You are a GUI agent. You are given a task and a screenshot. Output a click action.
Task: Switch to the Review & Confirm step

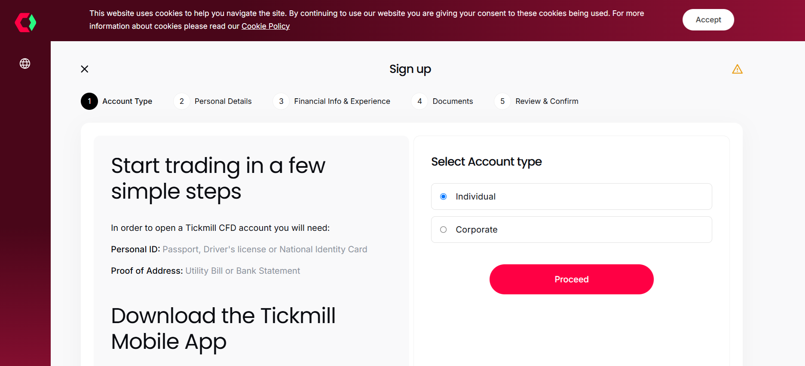(x=547, y=101)
